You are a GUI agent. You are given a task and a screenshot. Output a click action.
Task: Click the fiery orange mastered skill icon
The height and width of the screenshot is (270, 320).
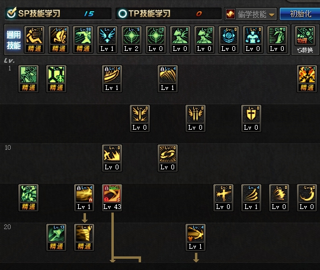coord(307,79)
